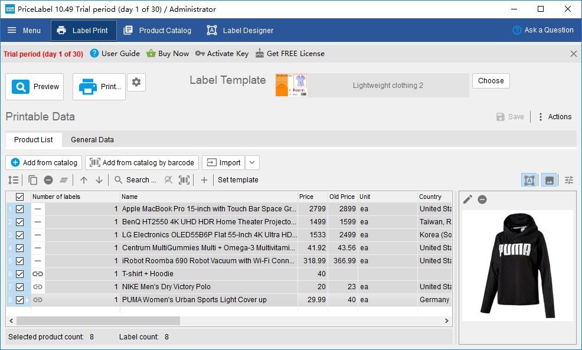Click dash icon in iRobot Roomba row
This screenshot has width=582, height=350.
(x=38, y=261)
